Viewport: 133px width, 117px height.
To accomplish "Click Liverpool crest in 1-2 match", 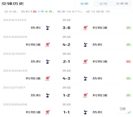I will 85,95.
